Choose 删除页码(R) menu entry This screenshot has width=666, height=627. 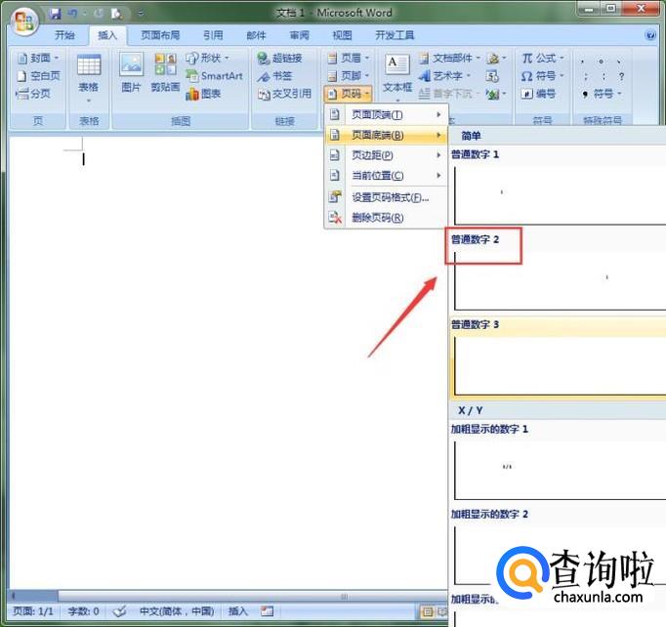click(x=386, y=218)
